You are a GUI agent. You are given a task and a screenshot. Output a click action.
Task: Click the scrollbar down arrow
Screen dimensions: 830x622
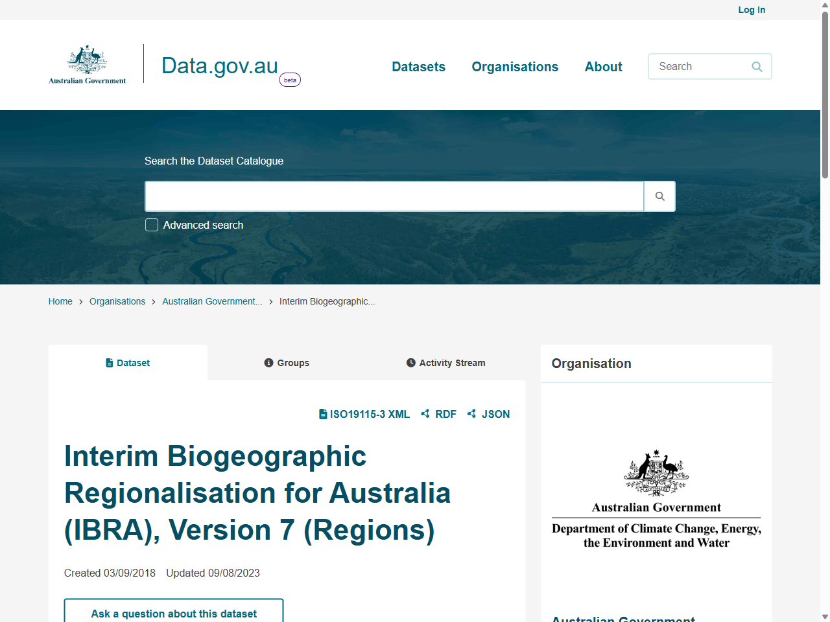(x=825, y=617)
